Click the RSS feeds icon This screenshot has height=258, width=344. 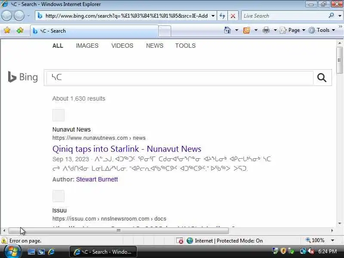click(246, 30)
